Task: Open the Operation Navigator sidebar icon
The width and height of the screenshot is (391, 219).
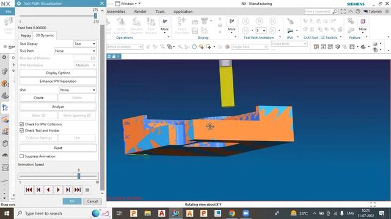Action: [5, 108]
